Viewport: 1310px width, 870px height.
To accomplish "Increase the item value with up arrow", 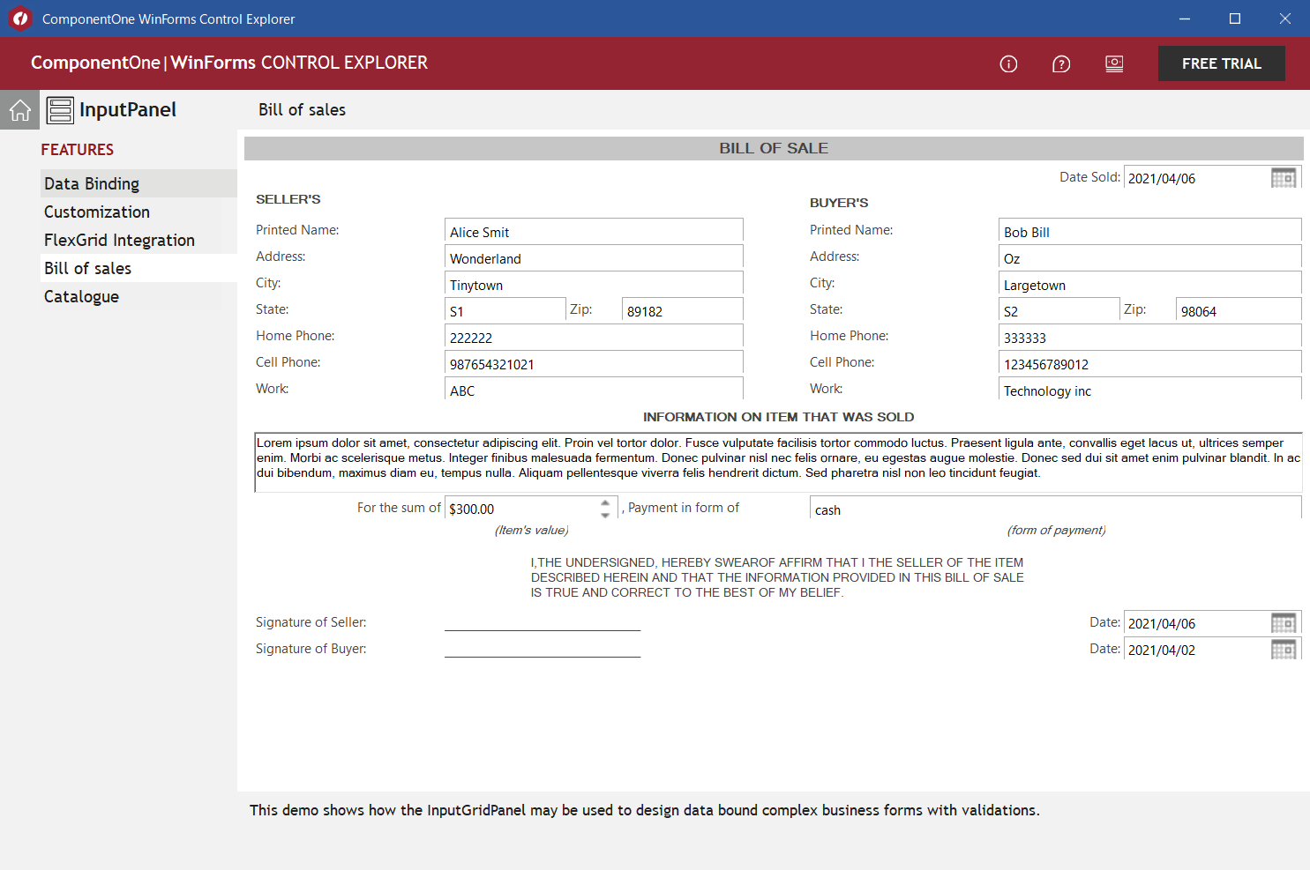I will tap(605, 502).
